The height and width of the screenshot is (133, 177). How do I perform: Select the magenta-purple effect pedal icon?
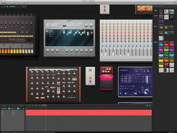(161, 49)
